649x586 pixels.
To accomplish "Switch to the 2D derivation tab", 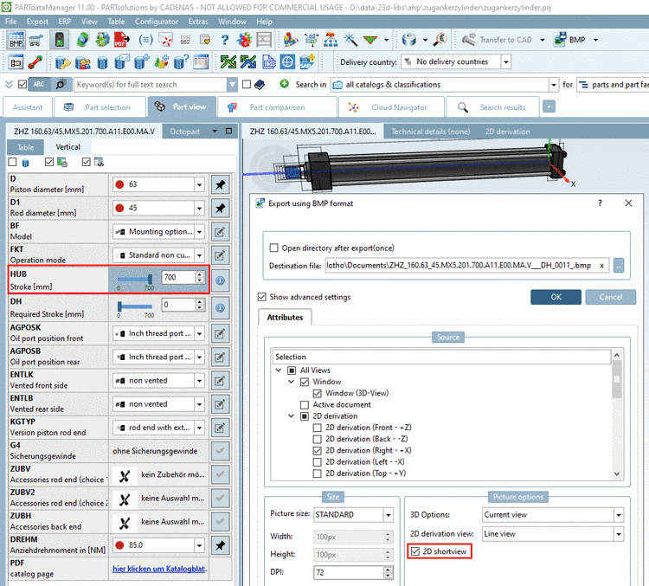I will [x=507, y=132].
